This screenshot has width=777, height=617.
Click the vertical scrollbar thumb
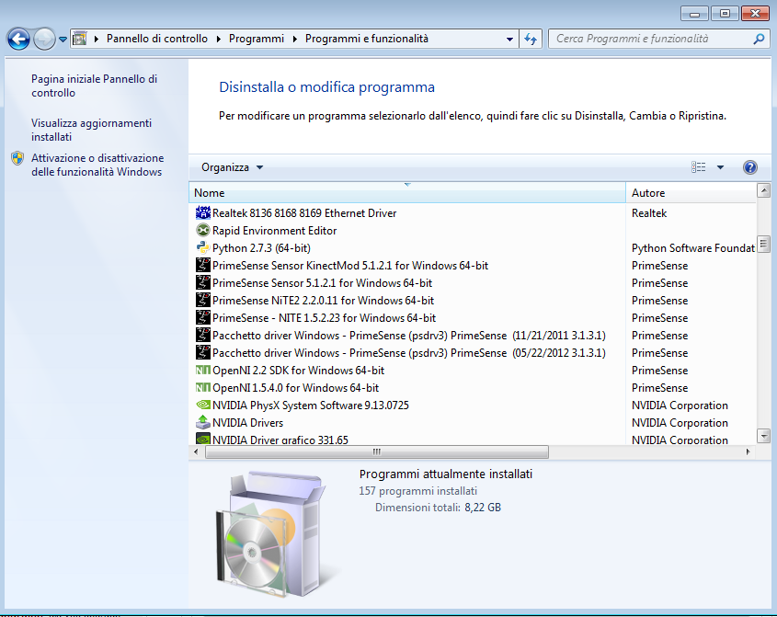(763, 244)
